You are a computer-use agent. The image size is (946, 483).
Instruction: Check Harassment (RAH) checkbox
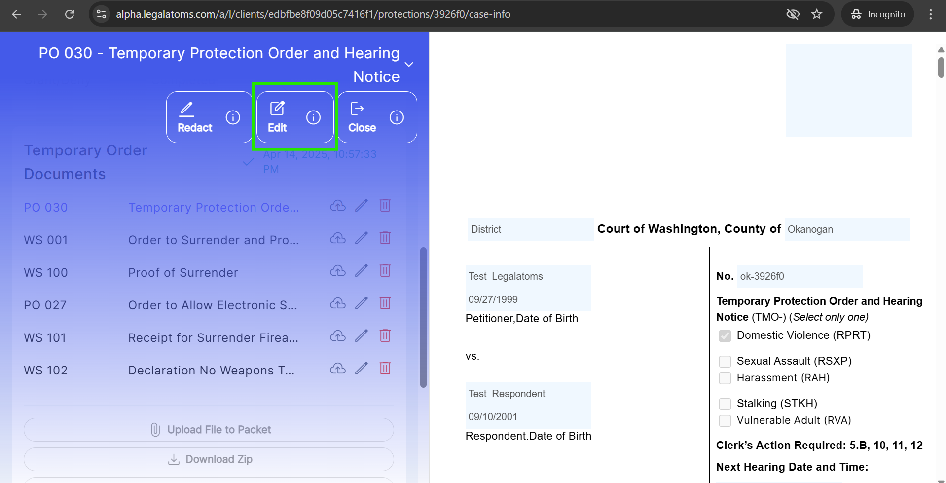725,378
